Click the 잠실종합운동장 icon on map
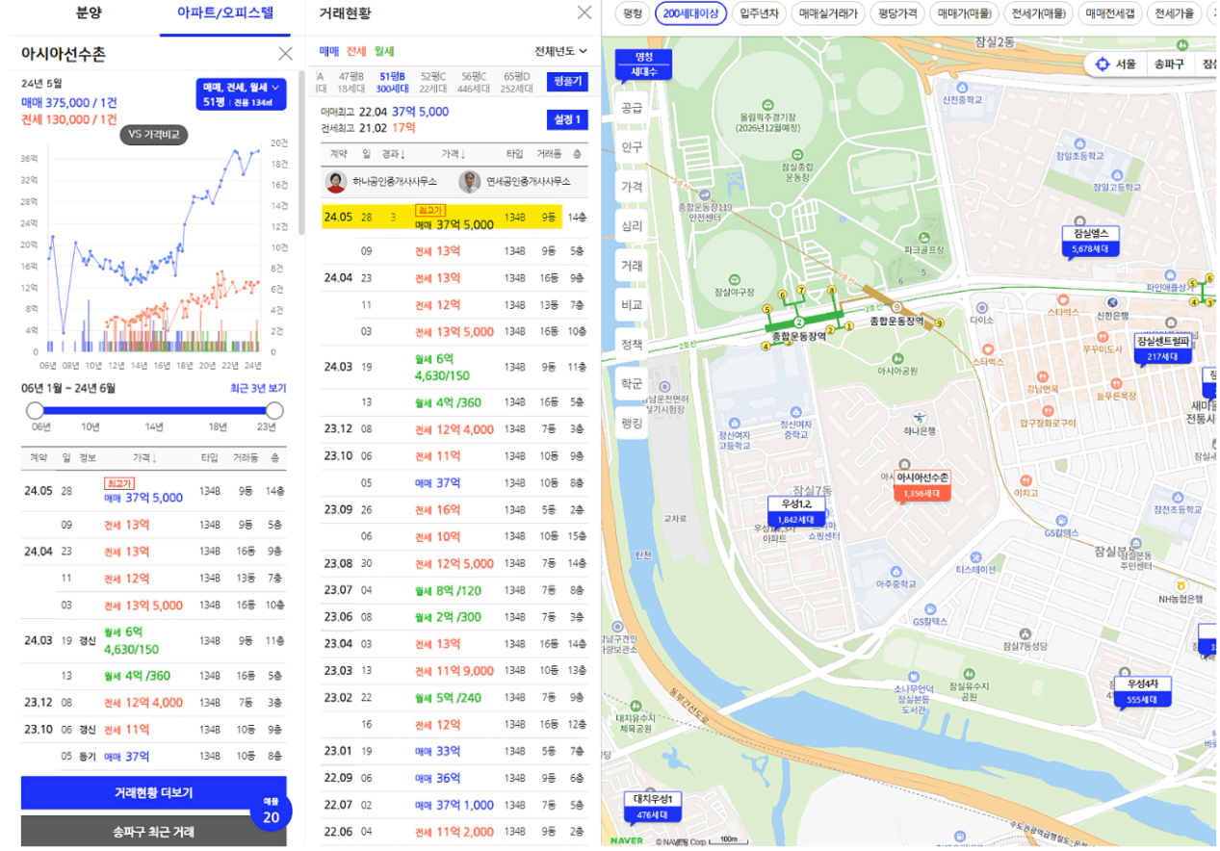The height and width of the screenshot is (851, 1220). [x=796, y=153]
